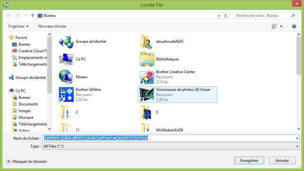Open the Bibliothèques folder icon
This screenshot has height=171, width=304.
click(147, 59)
